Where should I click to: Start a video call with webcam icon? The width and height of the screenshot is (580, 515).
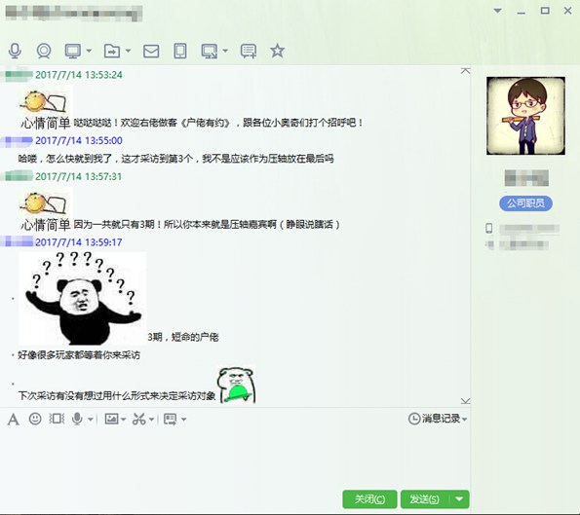[x=44, y=51]
